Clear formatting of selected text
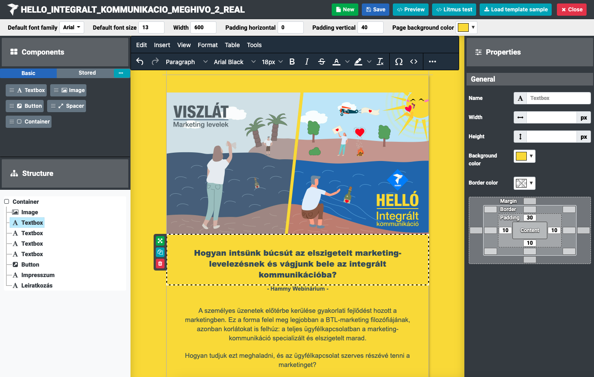594x377 pixels. (x=380, y=62)
